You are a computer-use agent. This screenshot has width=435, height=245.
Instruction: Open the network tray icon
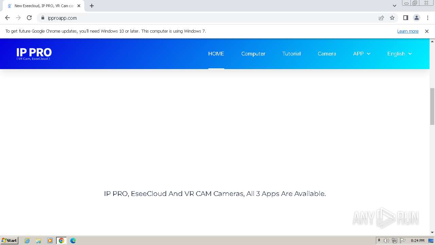click(x=395, y=241)
